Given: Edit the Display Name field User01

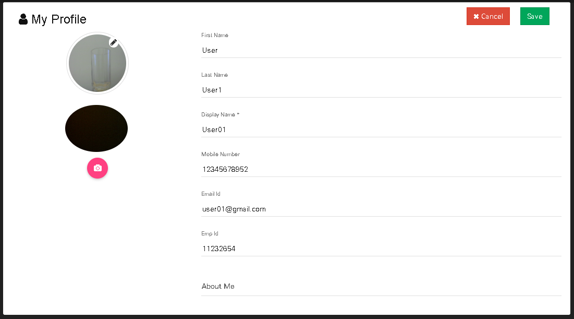Looking at the screenshot, I should [x=381, y=129].
